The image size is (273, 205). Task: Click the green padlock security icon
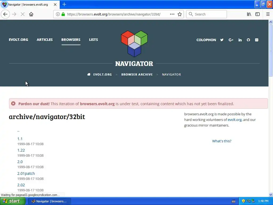[63, 14]
